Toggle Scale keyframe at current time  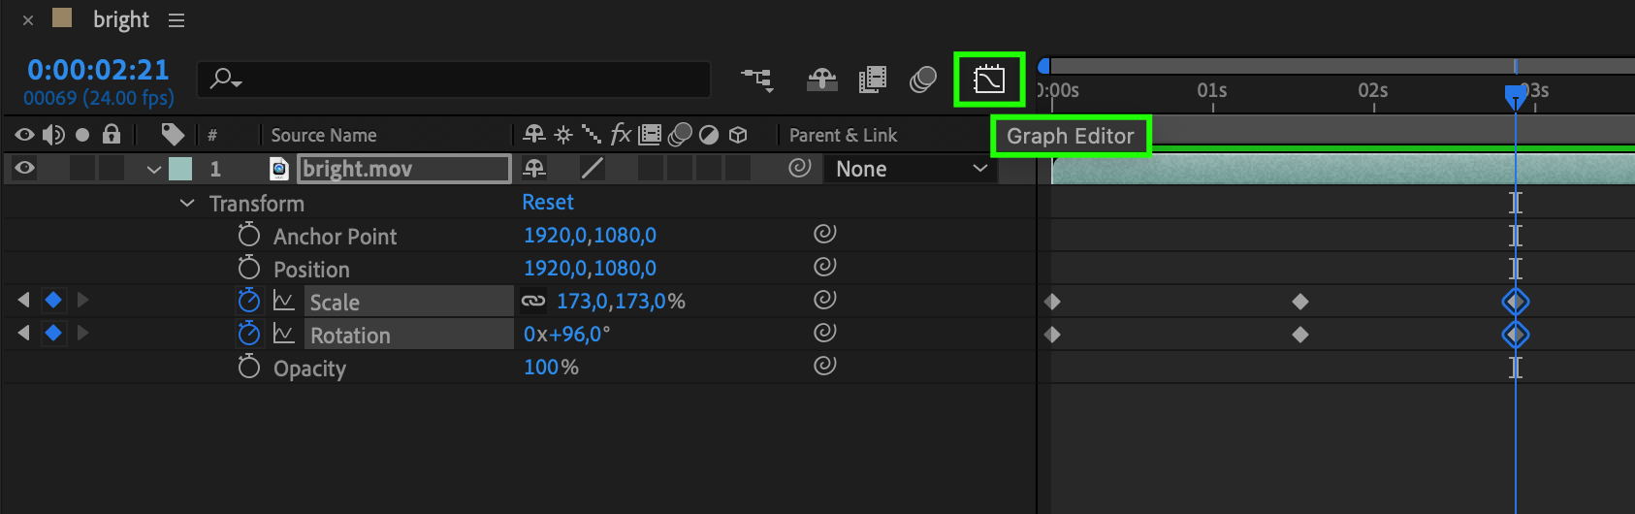(x=53, y=301)
